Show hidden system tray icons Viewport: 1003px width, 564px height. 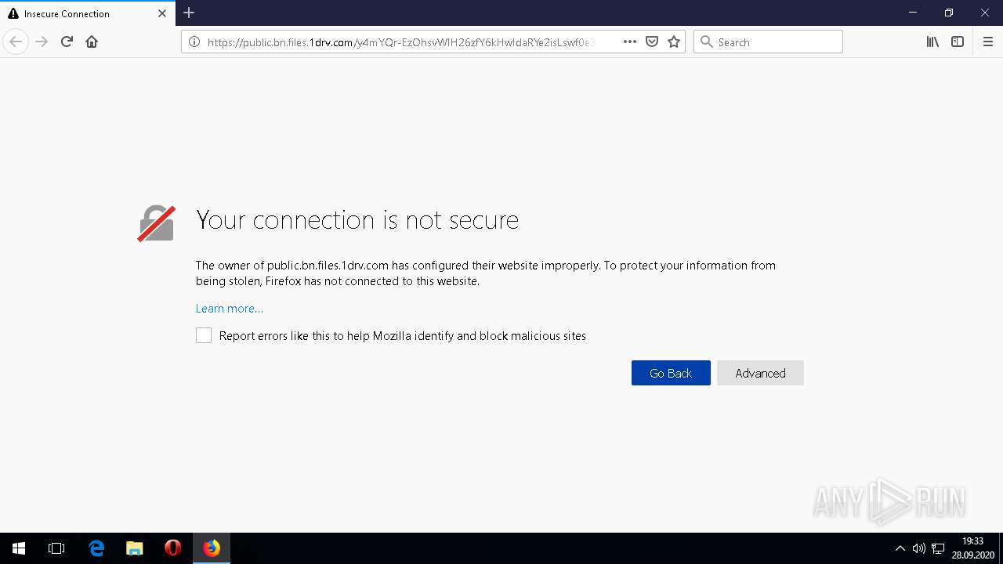coord(900,548)
